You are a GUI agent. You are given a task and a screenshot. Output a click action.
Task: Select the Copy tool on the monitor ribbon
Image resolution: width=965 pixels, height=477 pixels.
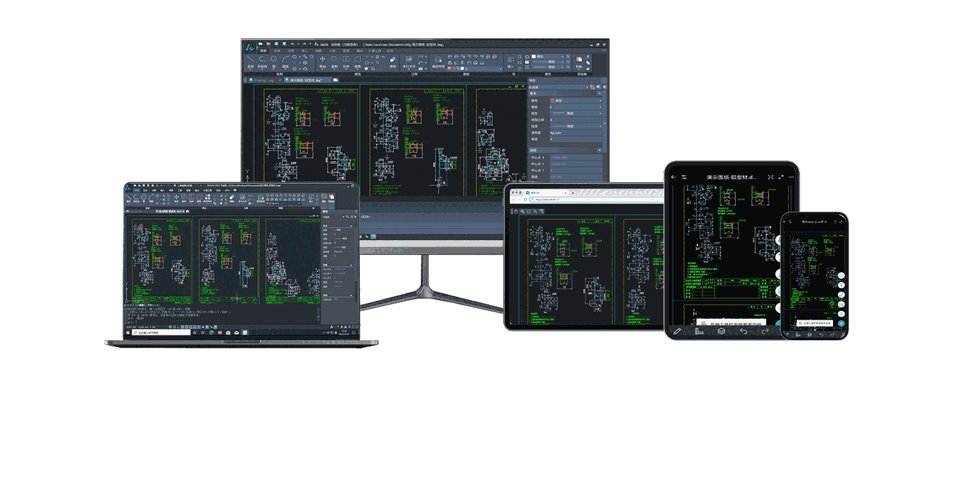coord(334,62)
